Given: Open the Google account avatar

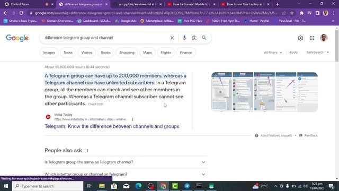Looking at the screenshot, I should tap(324, 38).
